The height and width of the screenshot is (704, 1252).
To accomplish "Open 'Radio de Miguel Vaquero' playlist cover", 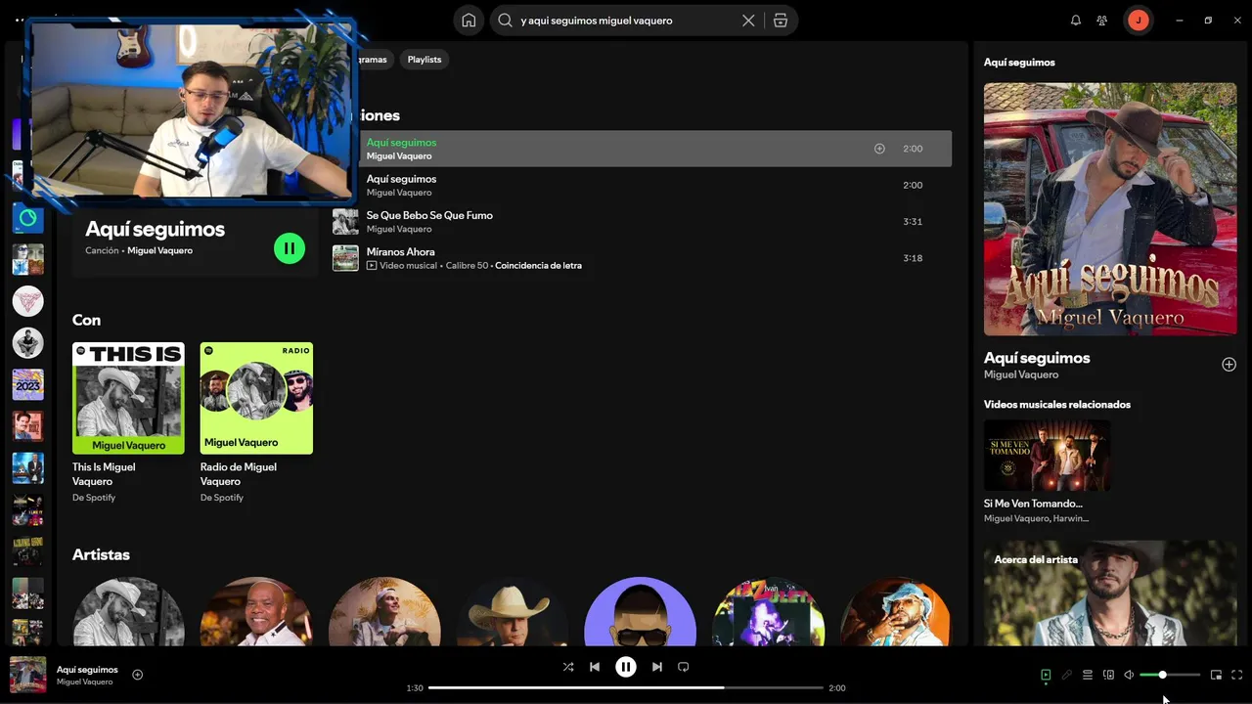I will pyautogui.click(x=256, y=398).
